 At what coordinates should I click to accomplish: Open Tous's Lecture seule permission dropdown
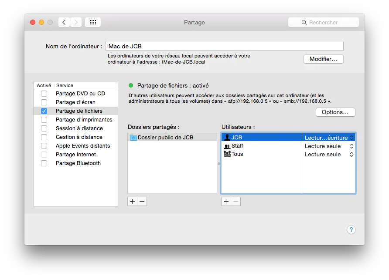(x=329, y=155)
